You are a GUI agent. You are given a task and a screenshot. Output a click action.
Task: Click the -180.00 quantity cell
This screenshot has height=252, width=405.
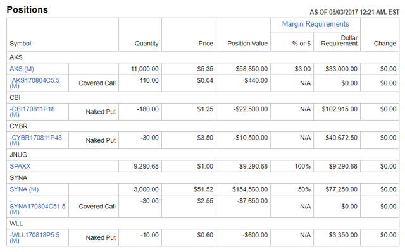click(x=147, y=109)
